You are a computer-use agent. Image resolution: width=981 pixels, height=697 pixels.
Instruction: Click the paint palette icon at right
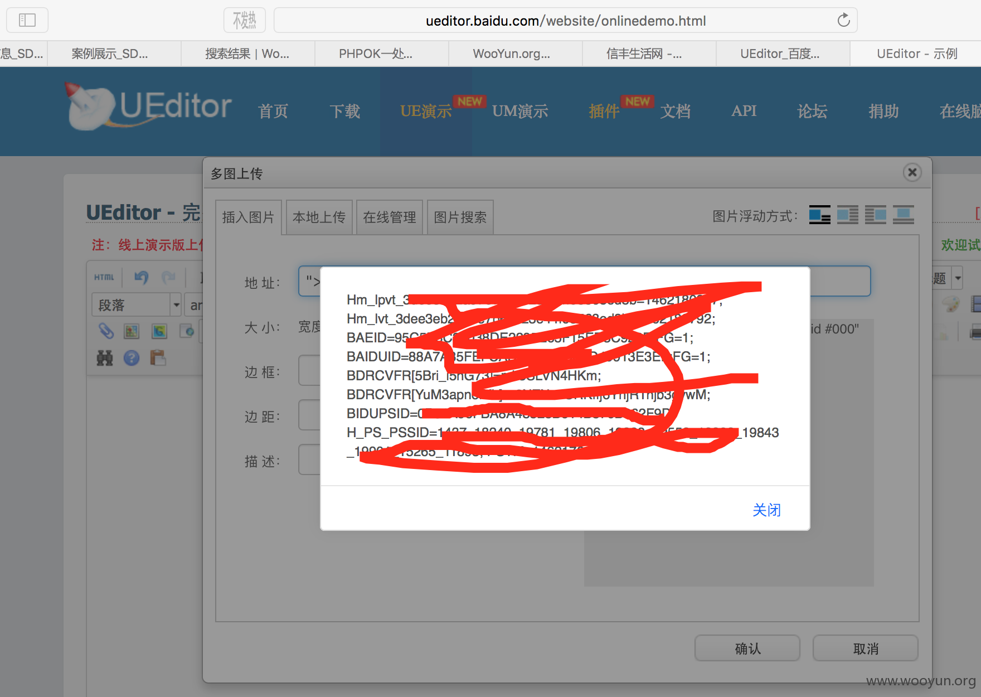(951, 304)
